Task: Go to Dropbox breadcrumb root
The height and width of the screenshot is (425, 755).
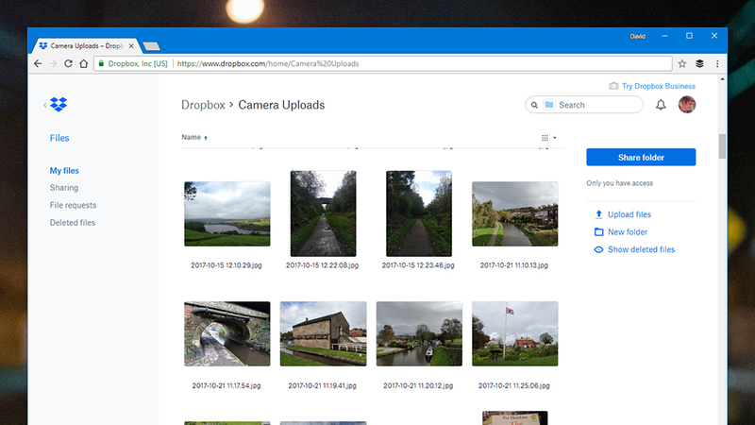Action: click(203, 105)
